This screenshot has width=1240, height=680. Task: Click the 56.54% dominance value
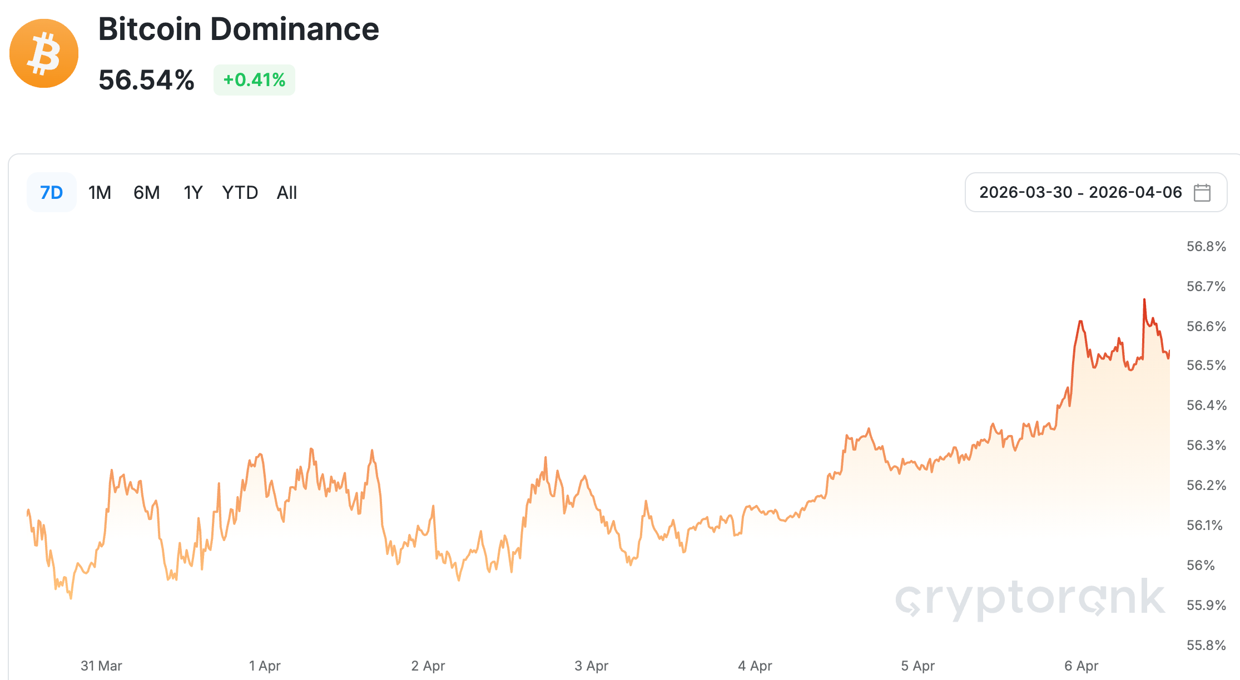tap(146, 80)
